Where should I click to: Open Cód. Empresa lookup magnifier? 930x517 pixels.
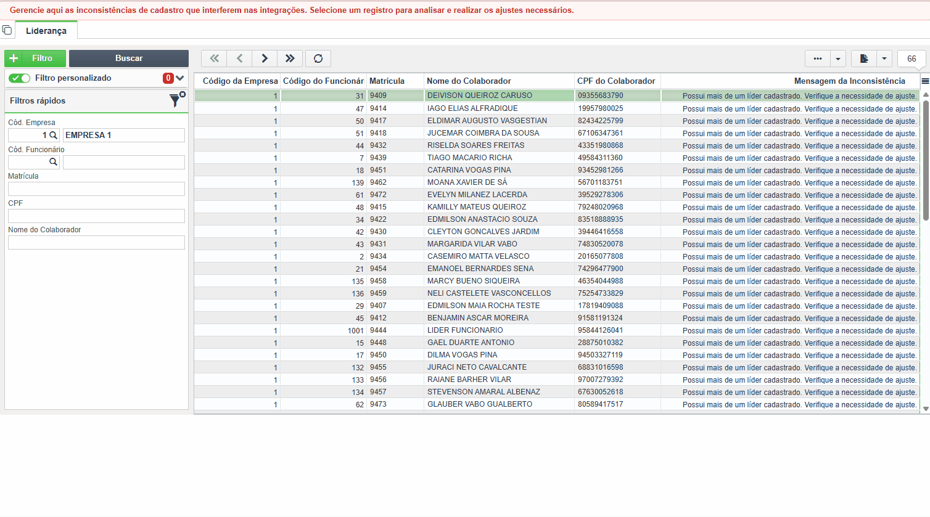[x=53, y=135]
